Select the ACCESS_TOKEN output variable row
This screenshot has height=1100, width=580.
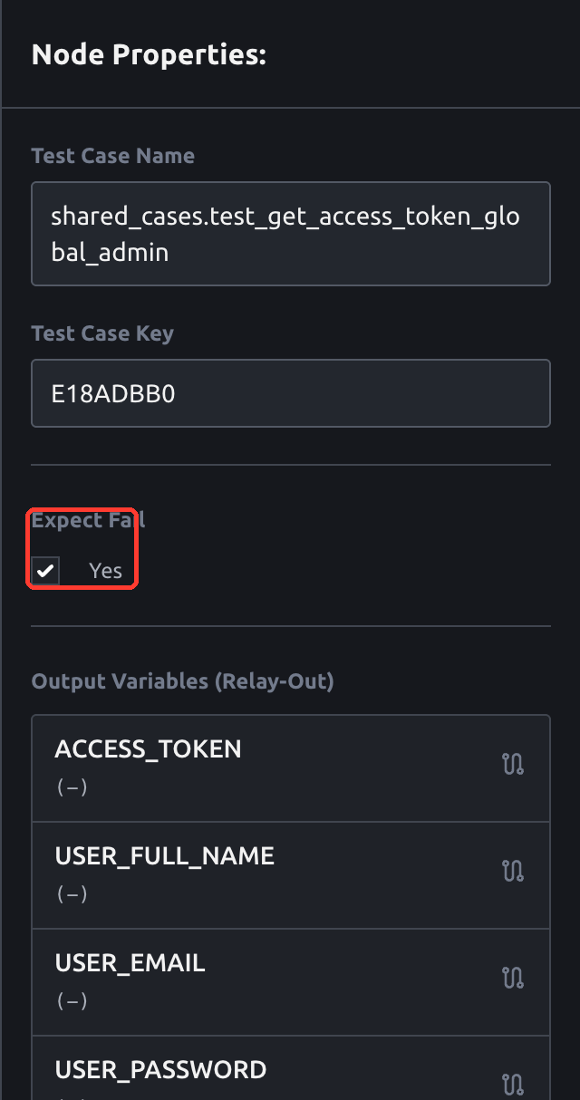pyautogui.click(x=291, y=768)
